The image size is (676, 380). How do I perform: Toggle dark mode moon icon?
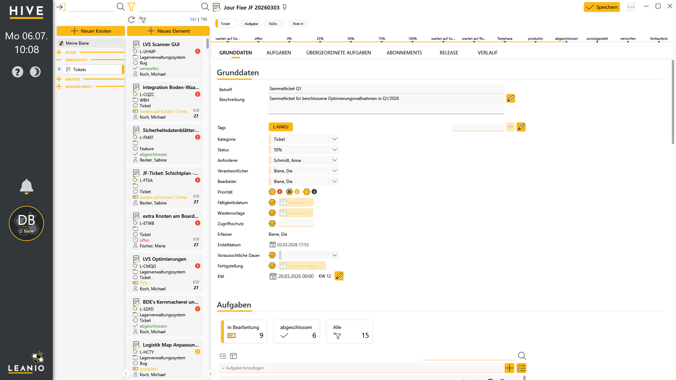point(35,72)
